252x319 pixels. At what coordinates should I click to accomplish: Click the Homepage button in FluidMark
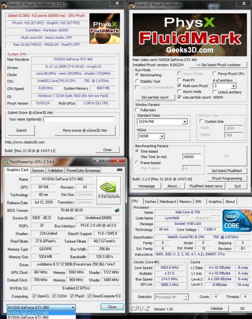click(147, 186)
